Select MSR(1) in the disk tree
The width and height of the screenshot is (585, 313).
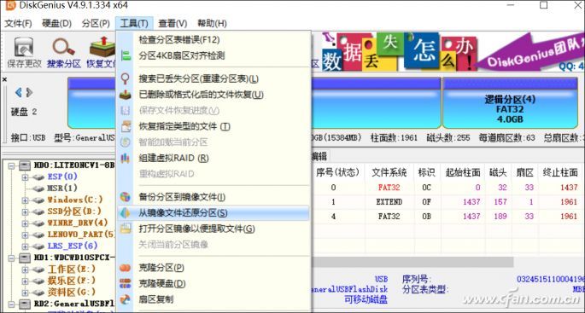[62, 188]
